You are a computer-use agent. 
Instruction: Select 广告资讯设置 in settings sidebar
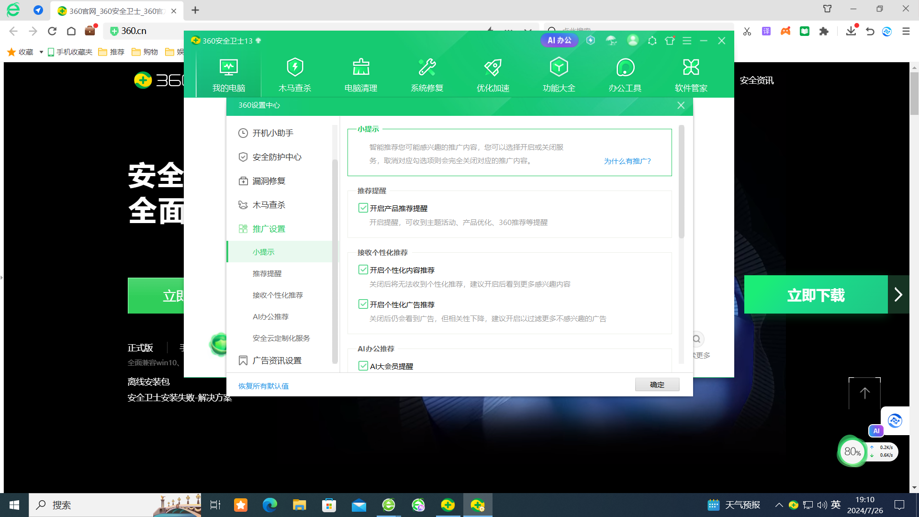pos(277,360)
